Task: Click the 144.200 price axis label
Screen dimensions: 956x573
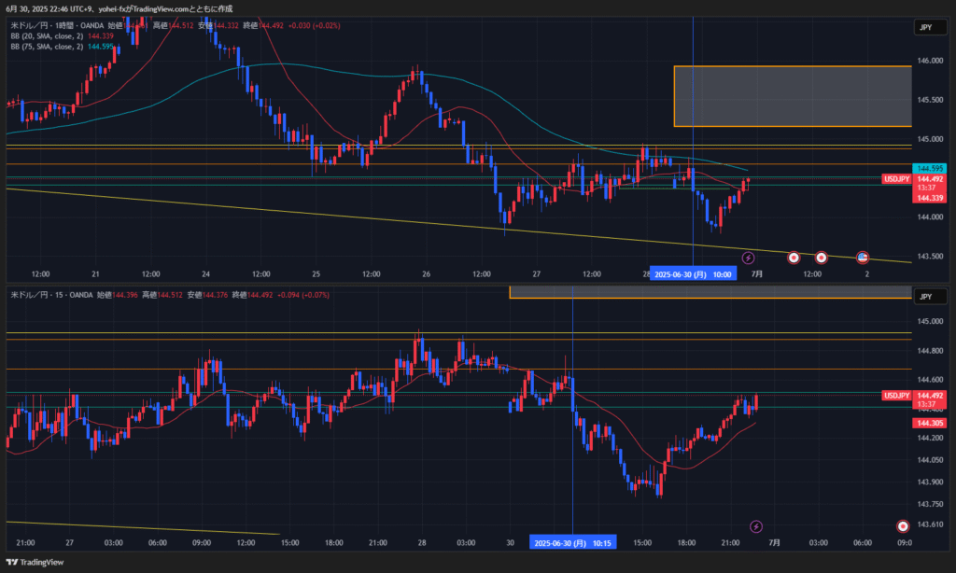Action: click(x=930, y=439)
